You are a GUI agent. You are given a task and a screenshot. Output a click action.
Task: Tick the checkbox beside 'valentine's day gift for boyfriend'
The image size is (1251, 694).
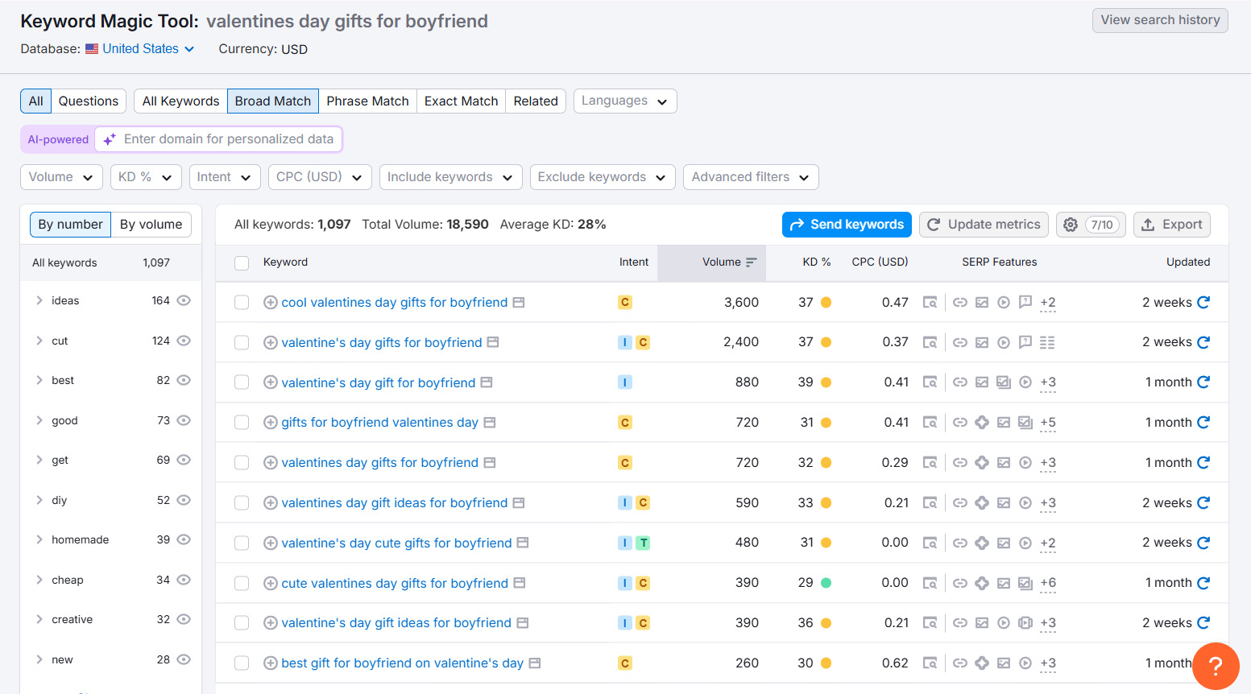click(x=242, y=382)
